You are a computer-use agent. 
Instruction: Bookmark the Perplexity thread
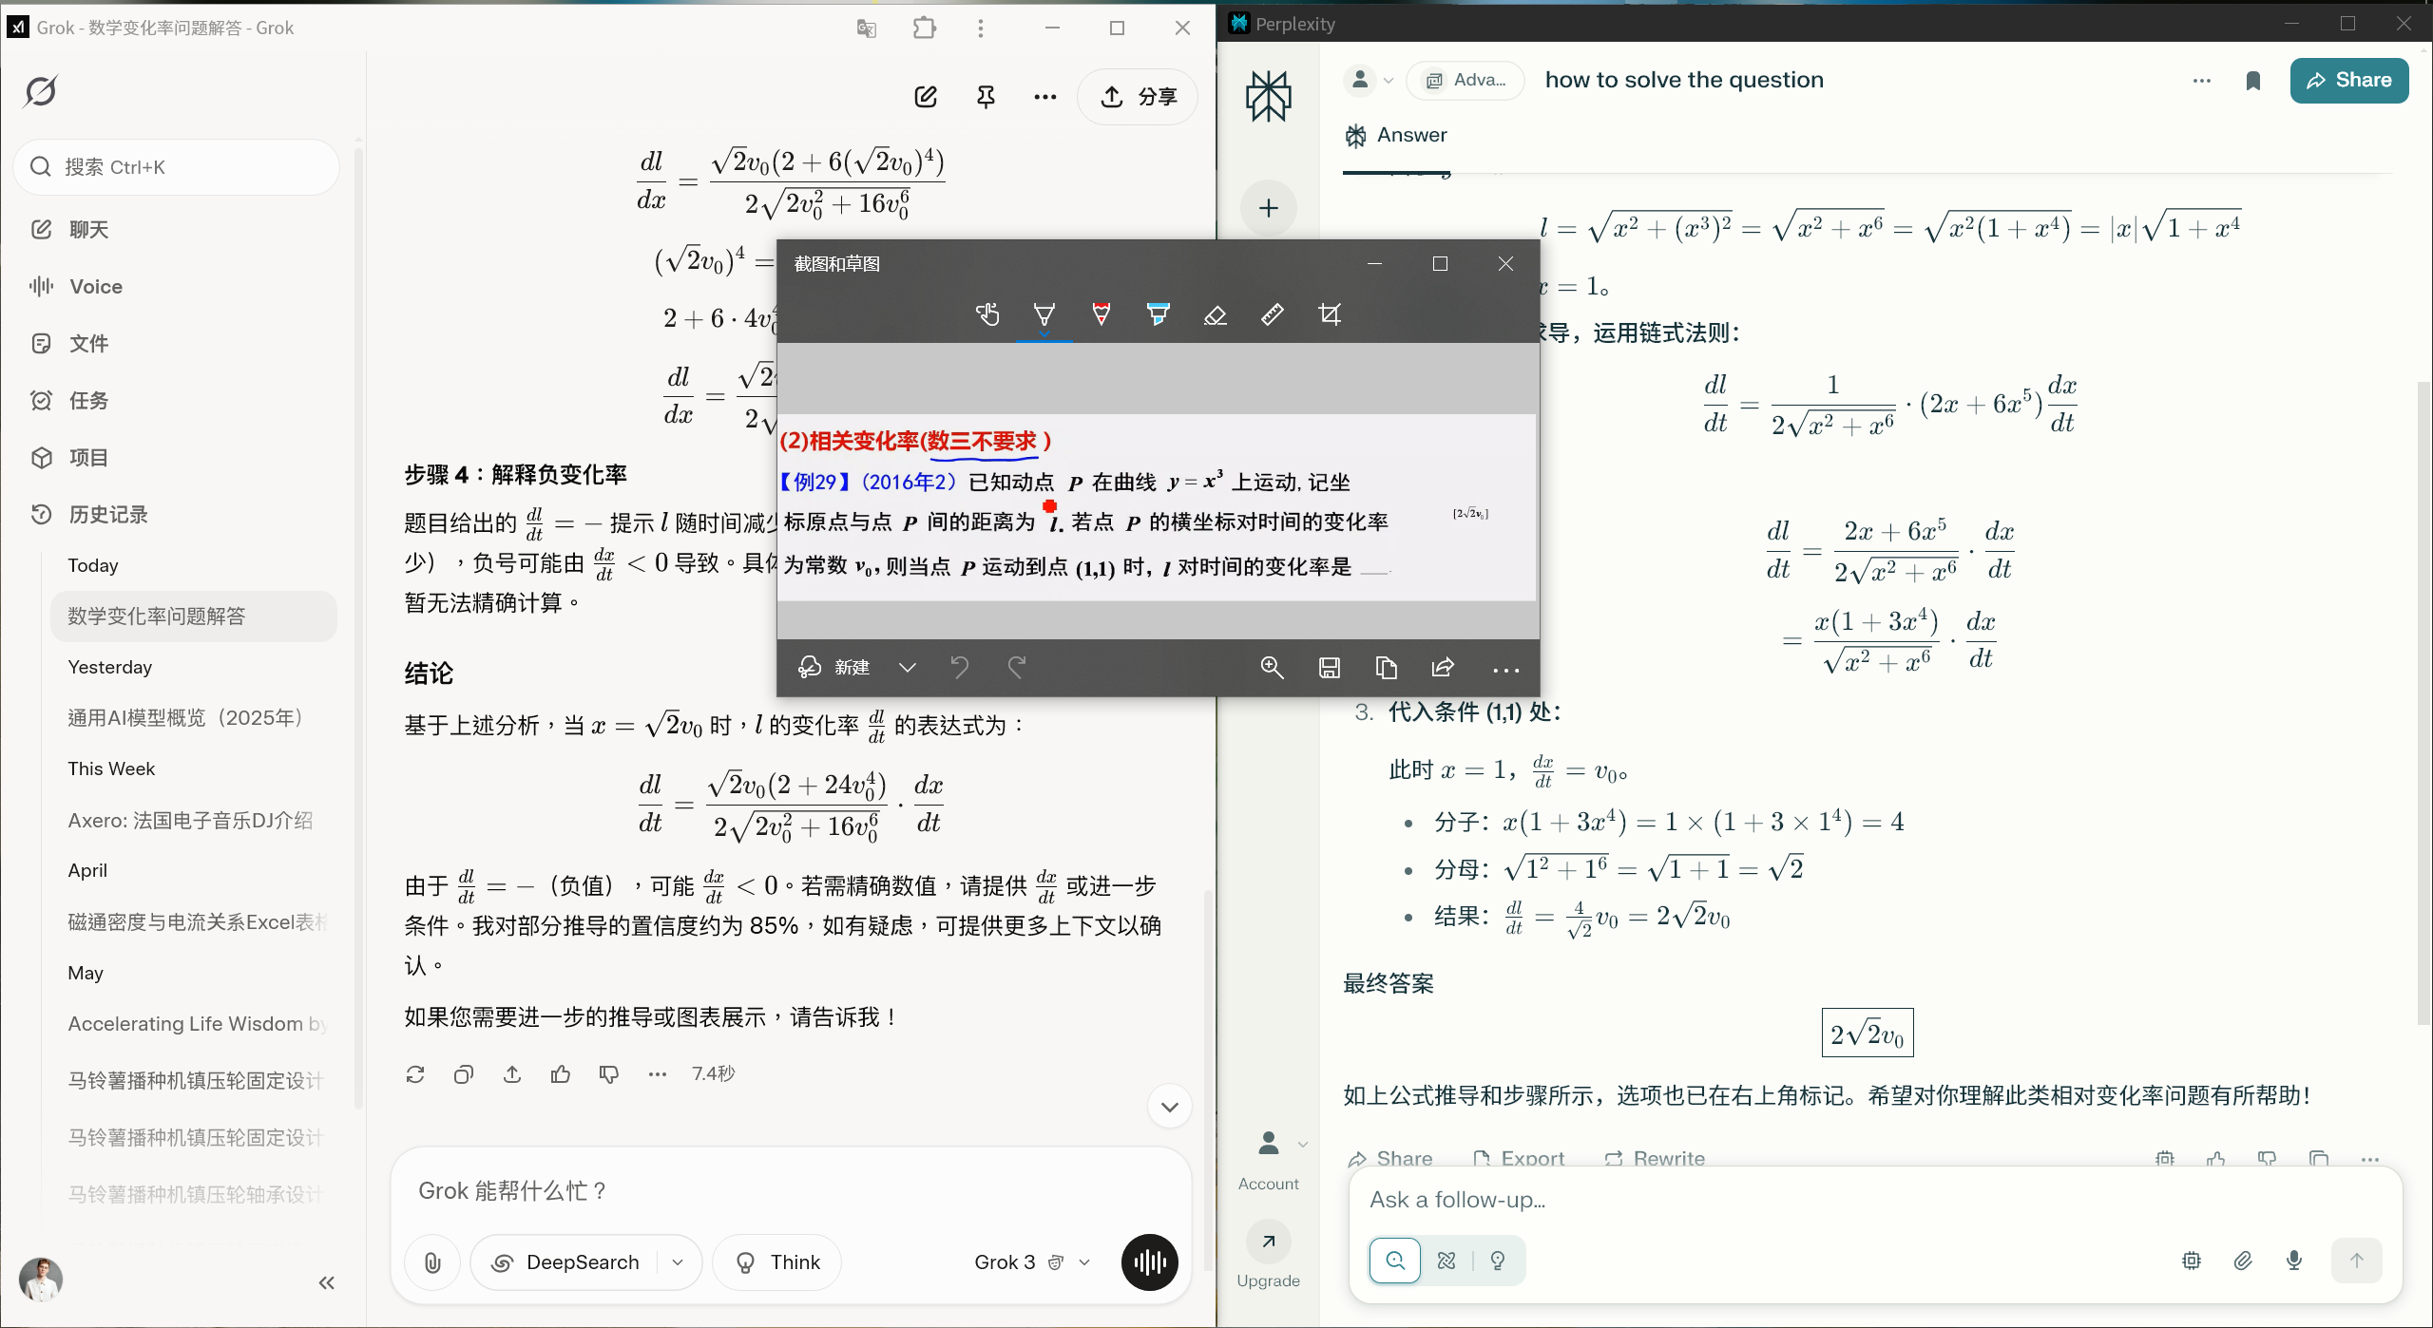[2252, 81]
